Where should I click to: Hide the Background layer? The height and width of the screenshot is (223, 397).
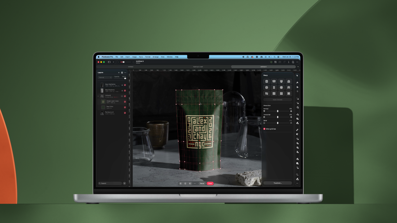[x=125, y=113]
